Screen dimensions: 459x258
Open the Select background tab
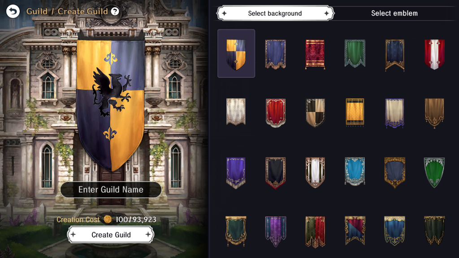point(275,13)
